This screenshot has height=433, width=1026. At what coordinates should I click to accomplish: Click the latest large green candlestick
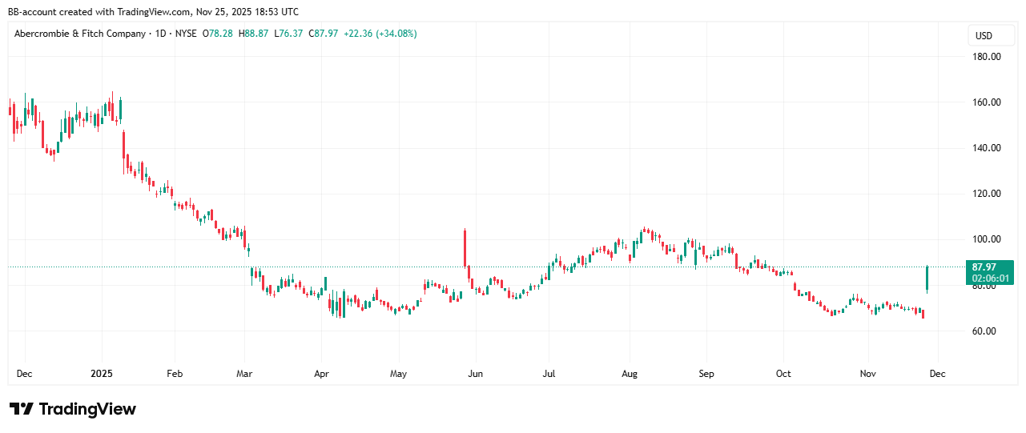[927, 279]
